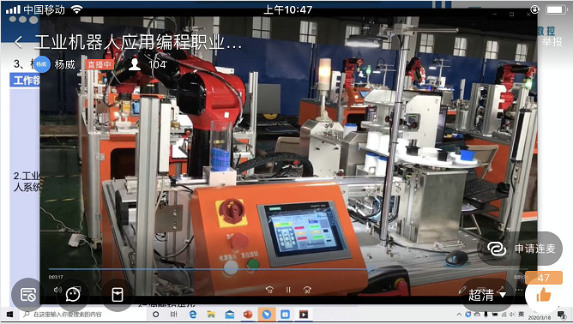
Task: Toggle the comment-block screen icon
Action: point(28,294)
